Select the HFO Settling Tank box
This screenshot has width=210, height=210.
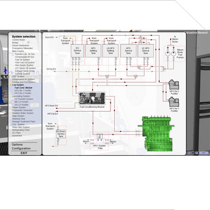coord(93,51)
